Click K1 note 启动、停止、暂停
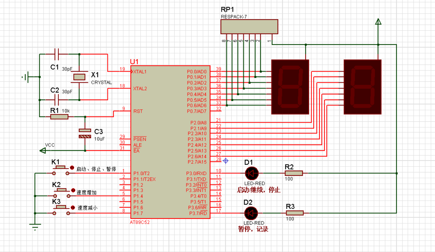The image size is (435, 252). point(96,169)
